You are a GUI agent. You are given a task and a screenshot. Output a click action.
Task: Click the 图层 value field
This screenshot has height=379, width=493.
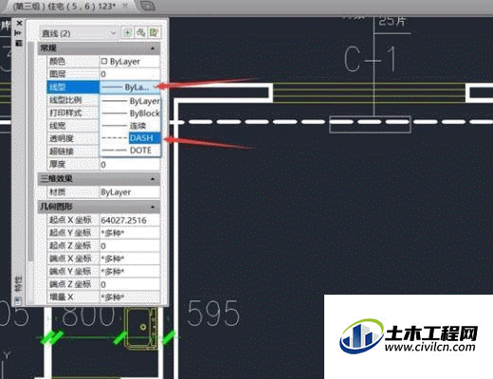(129, 74)
